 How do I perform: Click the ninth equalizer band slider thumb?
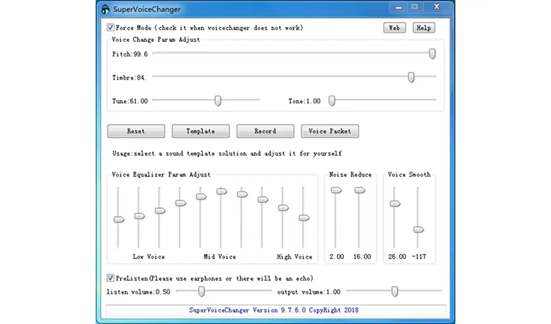pyautogui.click(x=283, y=207)
